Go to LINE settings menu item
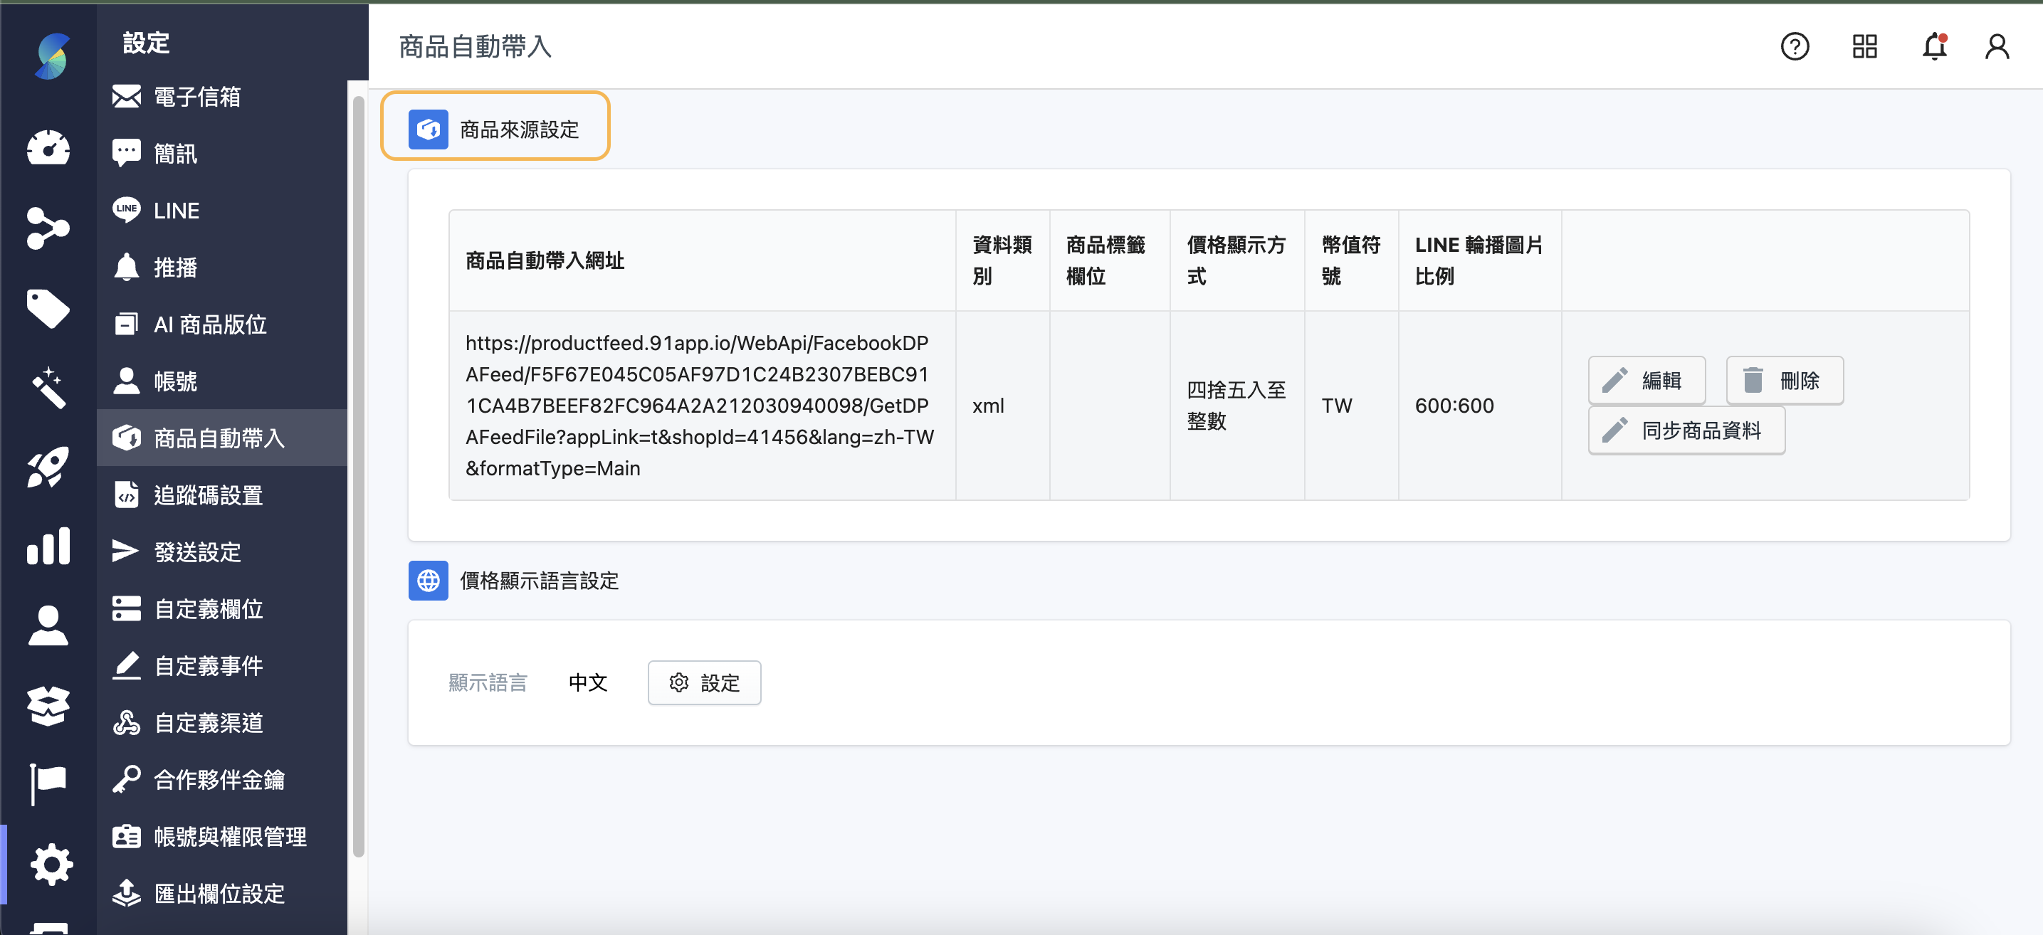The width and height of the screenshot is (2043, 935). pos(176,210)
